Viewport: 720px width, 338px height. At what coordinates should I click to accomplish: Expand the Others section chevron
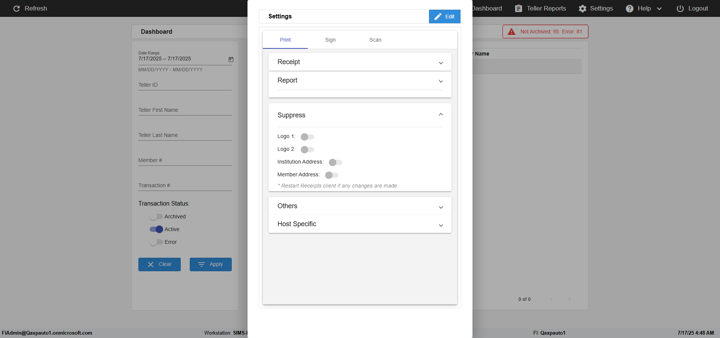[x=441, y=207]
